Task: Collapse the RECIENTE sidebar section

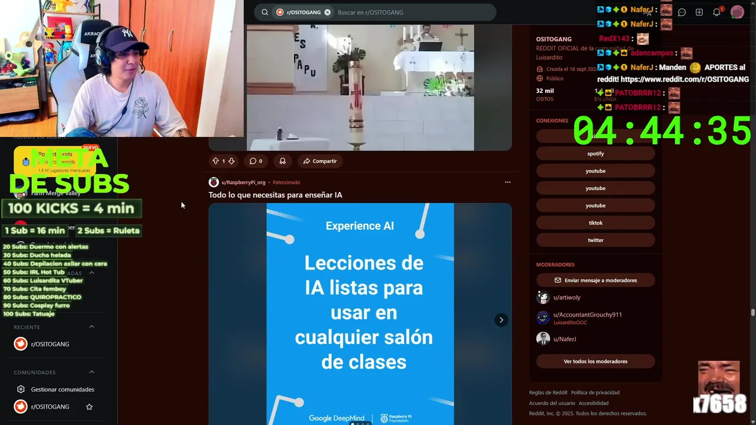Action: (x=92, y=327)
